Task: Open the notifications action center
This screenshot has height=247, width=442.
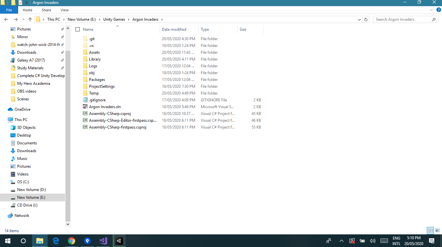Action: point(432,241)
